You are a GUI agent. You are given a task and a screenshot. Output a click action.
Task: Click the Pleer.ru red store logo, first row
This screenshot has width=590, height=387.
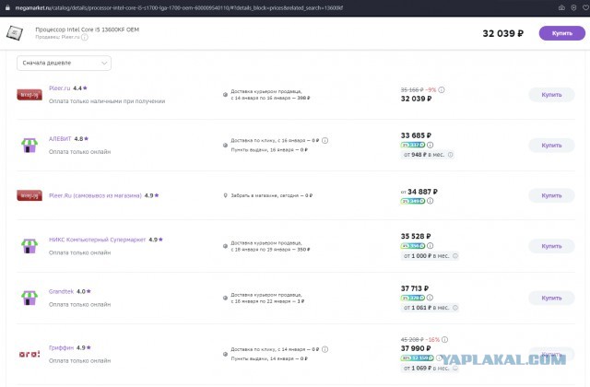point(29,95)
